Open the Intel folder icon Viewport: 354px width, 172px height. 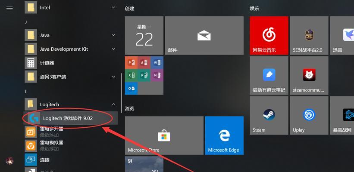pos(31,7)
